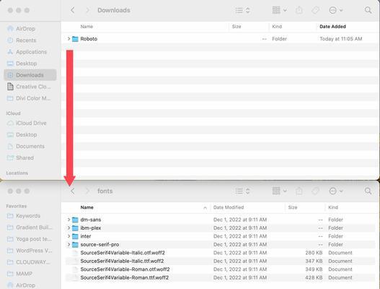Open the list view switcher in Downloads

coord(242,10)
